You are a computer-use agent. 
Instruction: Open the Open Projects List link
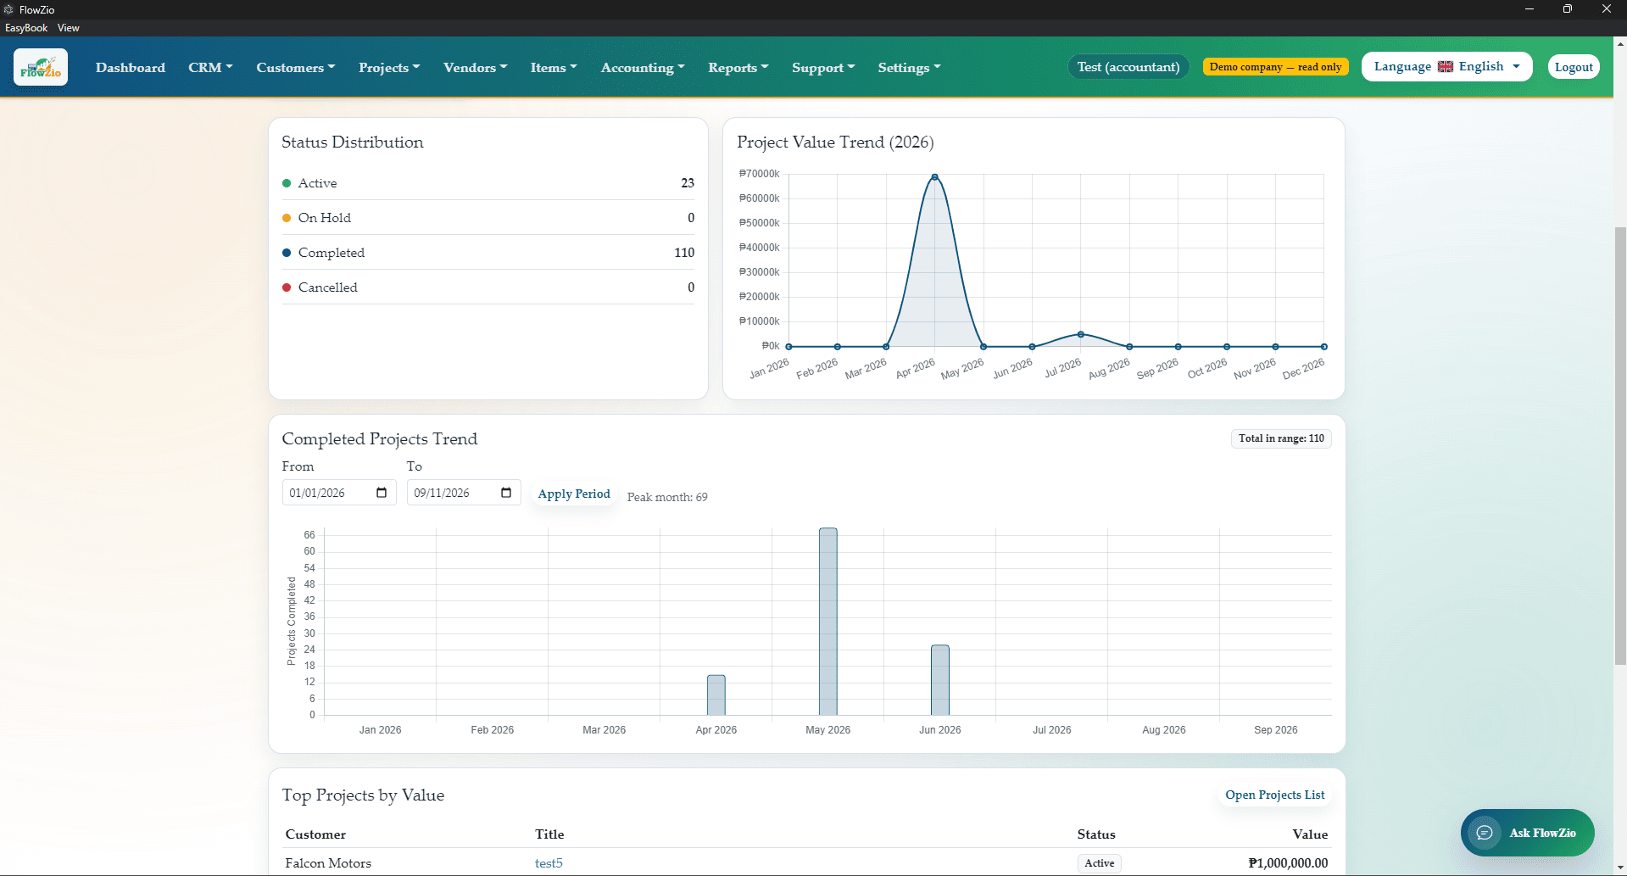pyautogui.click(x=1274, y=795)
